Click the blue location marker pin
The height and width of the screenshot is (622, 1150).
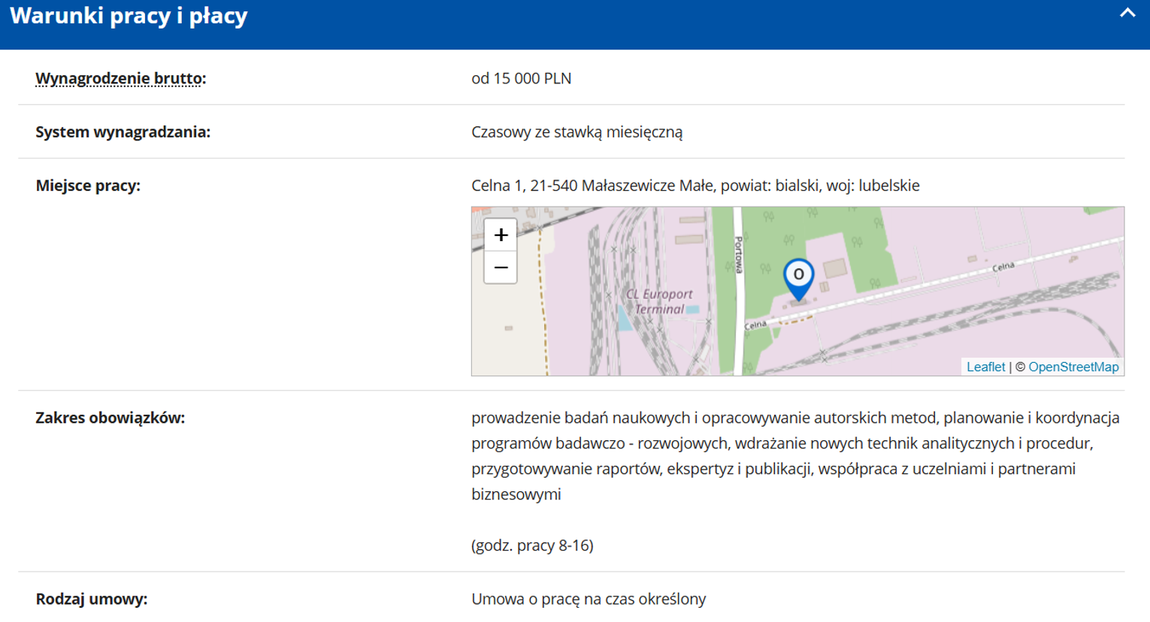pyautogui.click(x=798, y=277)
